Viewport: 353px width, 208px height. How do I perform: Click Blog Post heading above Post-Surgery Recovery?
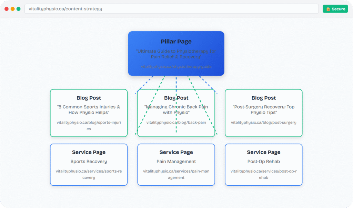[264, 98]
